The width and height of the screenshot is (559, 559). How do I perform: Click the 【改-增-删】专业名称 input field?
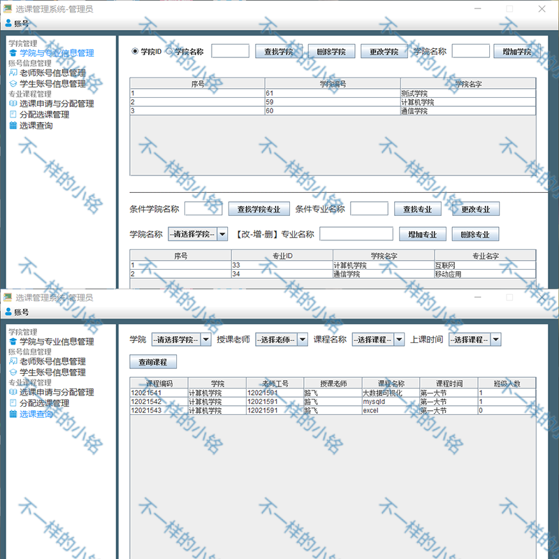356,234
